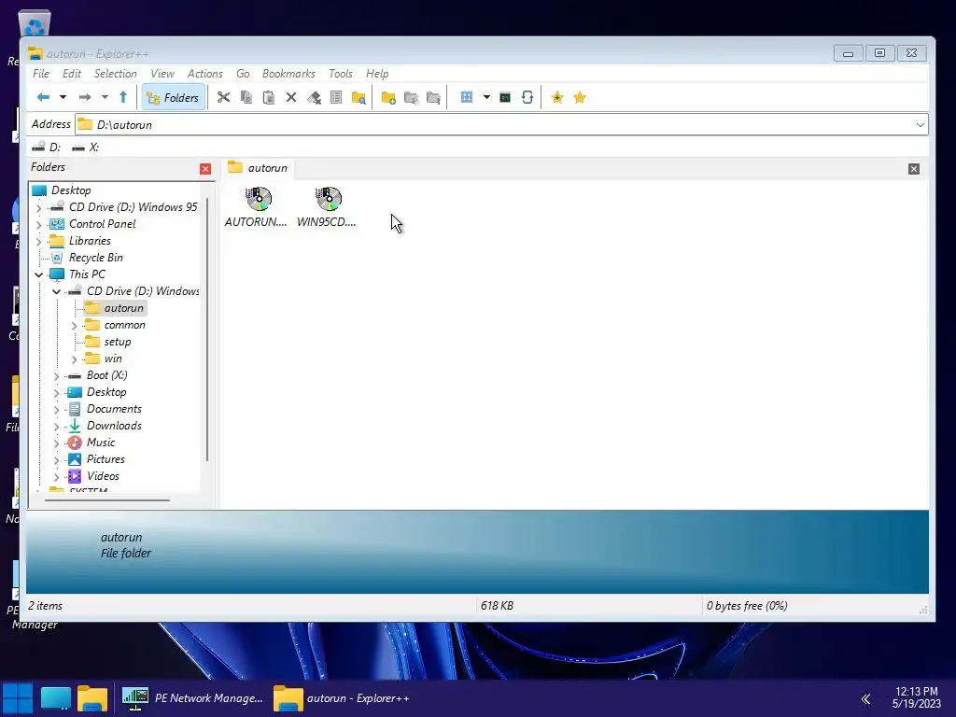Go up one folder level
This screenshot has height=717, width=956.
123,97
